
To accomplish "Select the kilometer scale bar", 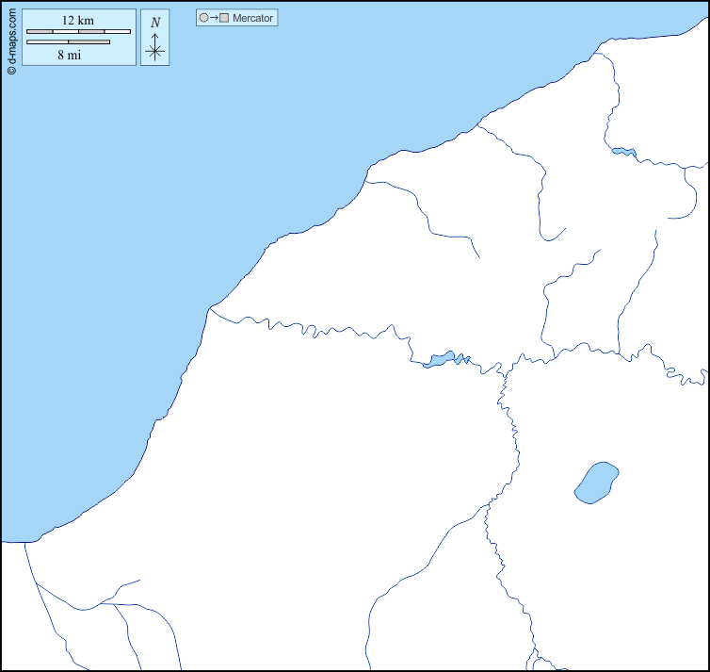I will coord(78,31).
